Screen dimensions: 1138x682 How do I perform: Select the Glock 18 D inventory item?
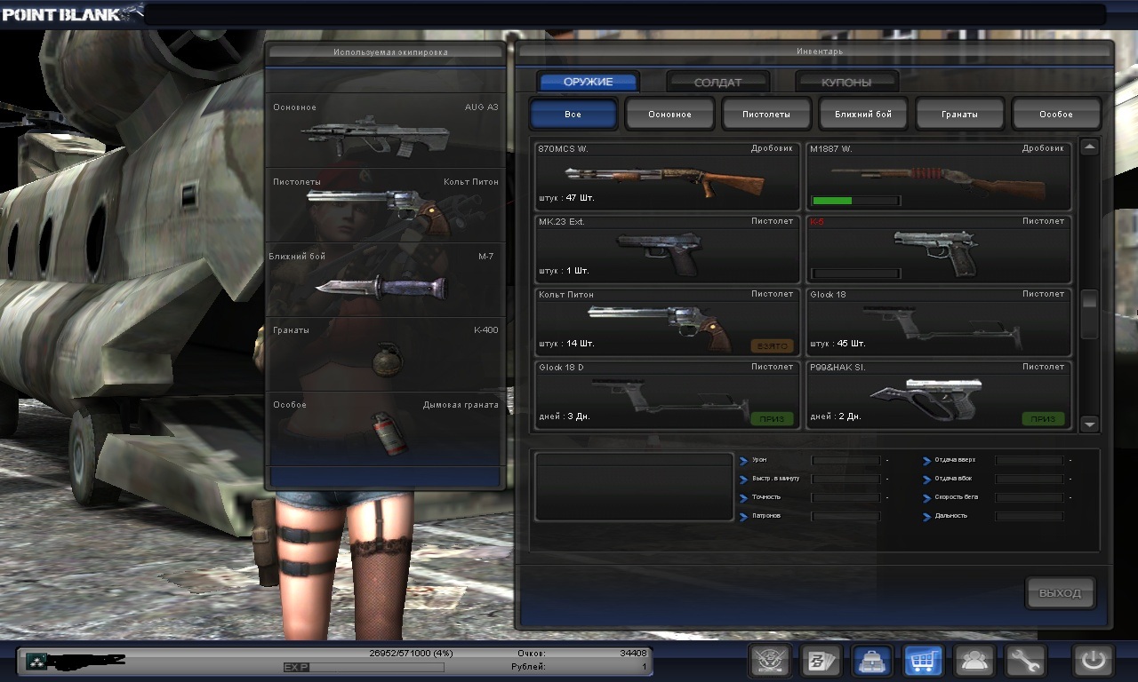tap(667, 394)
